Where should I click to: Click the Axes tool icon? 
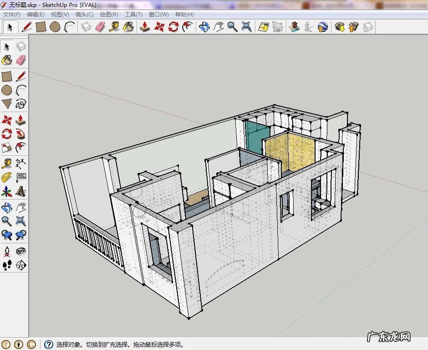point(7,191)
